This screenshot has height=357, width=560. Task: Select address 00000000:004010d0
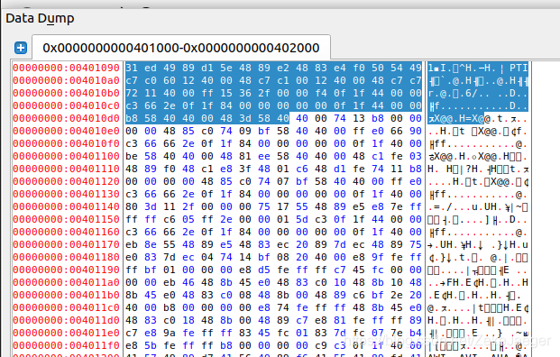tap(67, 118)
